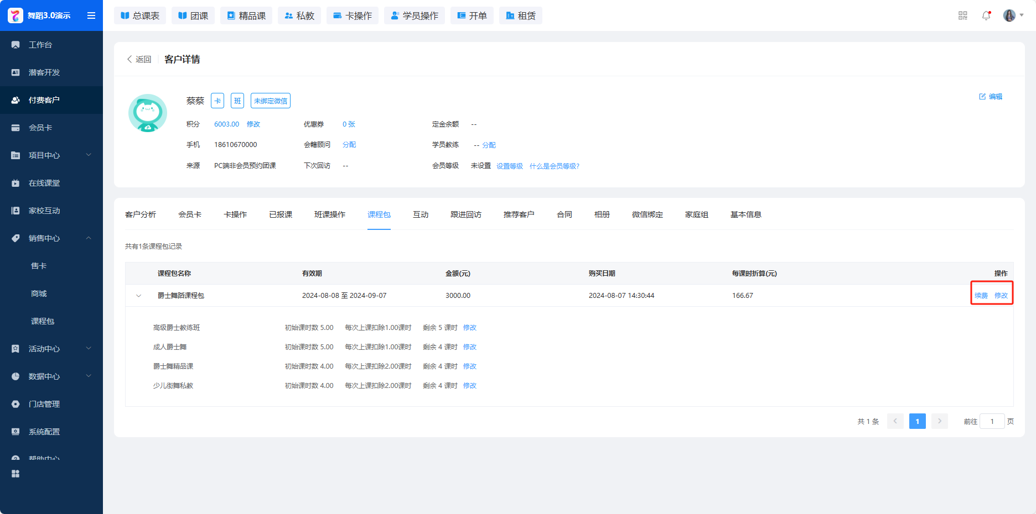Collapse the 爵士舞蹈课程包 row
The height and width of the screenshot is (514, 1036).
139,296
